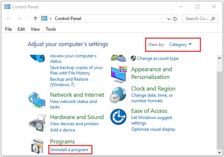Click the refresh button in address bar
Image resolution: width=224 pixels, height=157 pixels.
(175, 19)
